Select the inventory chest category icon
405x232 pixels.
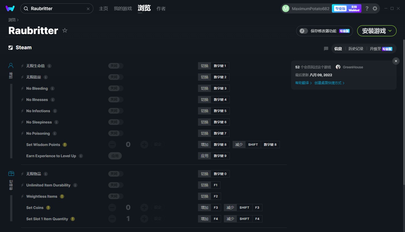(11, 174)
